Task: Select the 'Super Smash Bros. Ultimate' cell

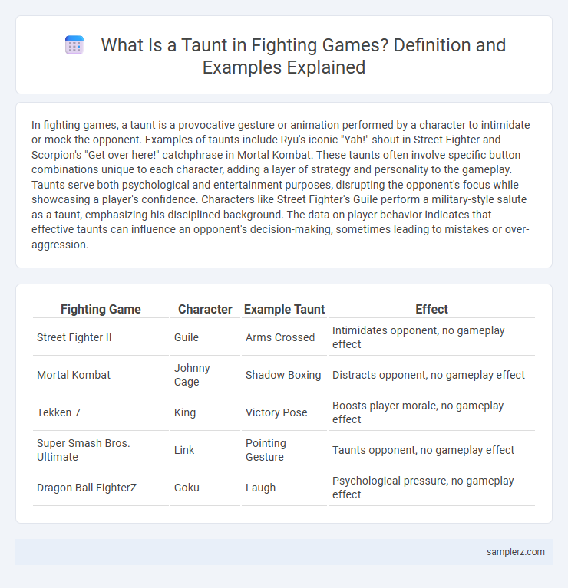Action: (x=101, y=450)
